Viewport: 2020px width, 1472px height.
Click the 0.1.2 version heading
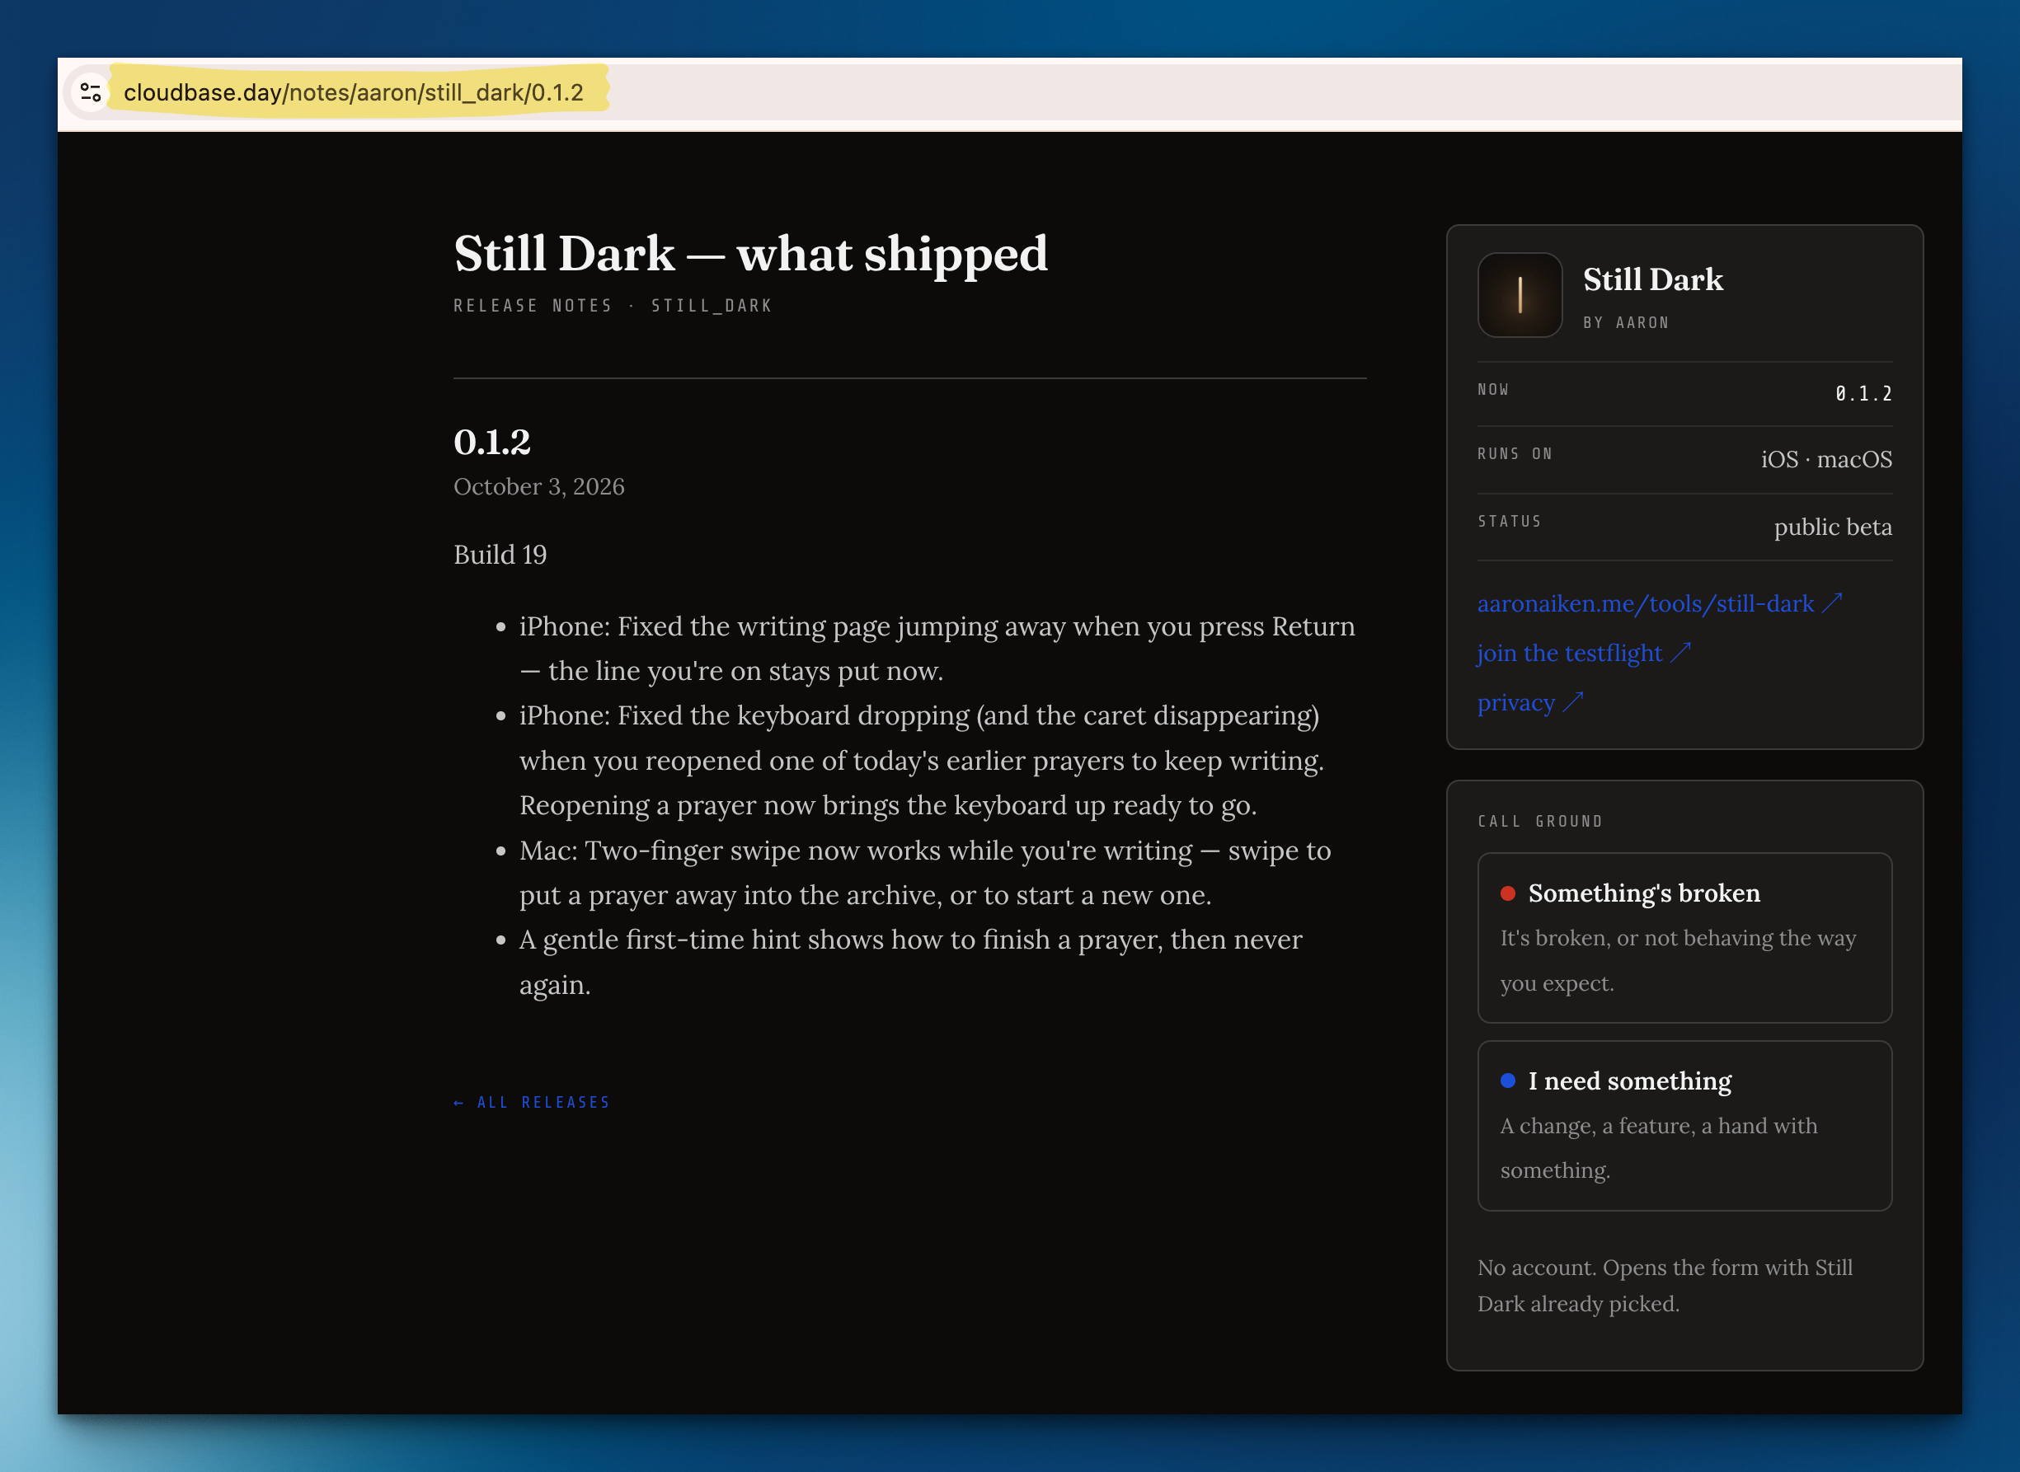(x=492, y=442)
